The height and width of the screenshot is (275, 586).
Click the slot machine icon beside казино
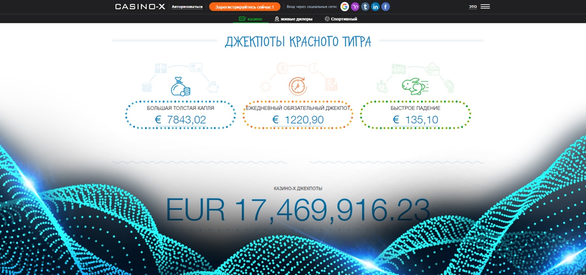pos(242,19)
